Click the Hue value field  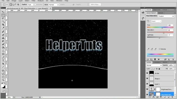(170, 25)
